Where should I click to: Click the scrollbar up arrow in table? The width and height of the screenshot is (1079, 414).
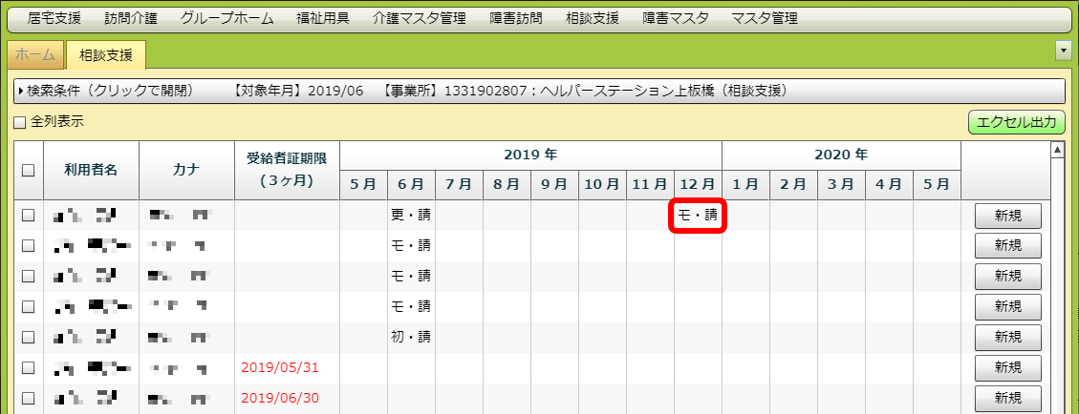pyautogui.click(x=1057, y=150)
